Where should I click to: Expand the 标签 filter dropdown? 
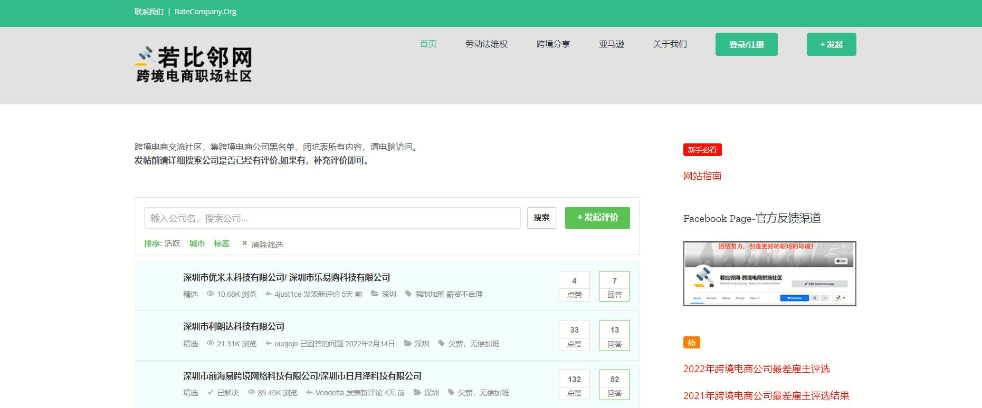pyautogui.click(x=222, y=243)
